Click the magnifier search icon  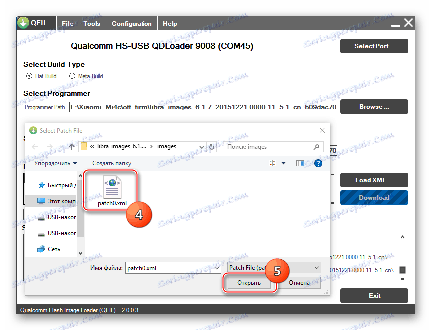tap(317, 147)
